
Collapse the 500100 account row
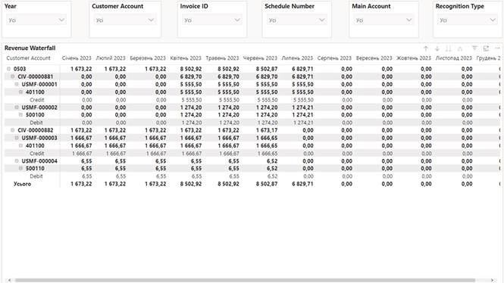(21, 114)
